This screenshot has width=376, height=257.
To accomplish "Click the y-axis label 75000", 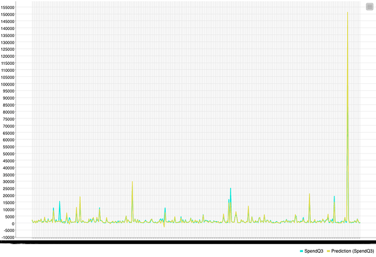I will (8, 119).
